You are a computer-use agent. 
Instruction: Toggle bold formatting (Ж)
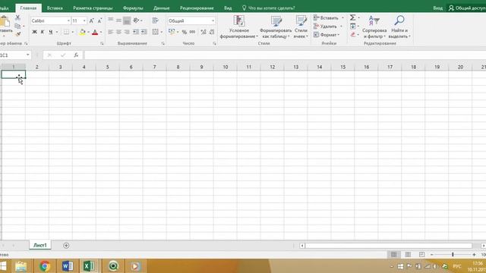(34, 32)
